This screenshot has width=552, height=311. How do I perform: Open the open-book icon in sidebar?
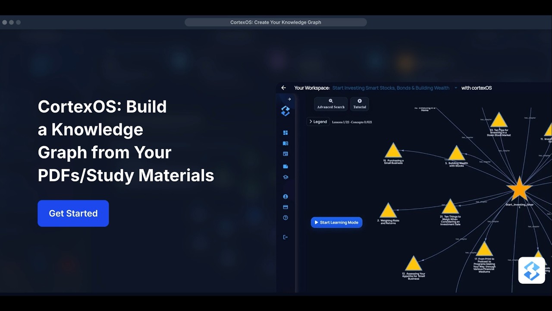[285, 143]
